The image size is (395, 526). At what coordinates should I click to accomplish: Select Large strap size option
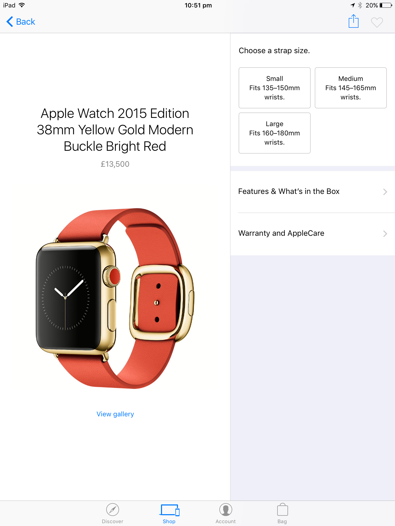point(275,133)
